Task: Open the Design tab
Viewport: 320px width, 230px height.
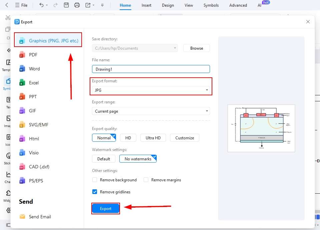Action: click(x=168, y=5)
